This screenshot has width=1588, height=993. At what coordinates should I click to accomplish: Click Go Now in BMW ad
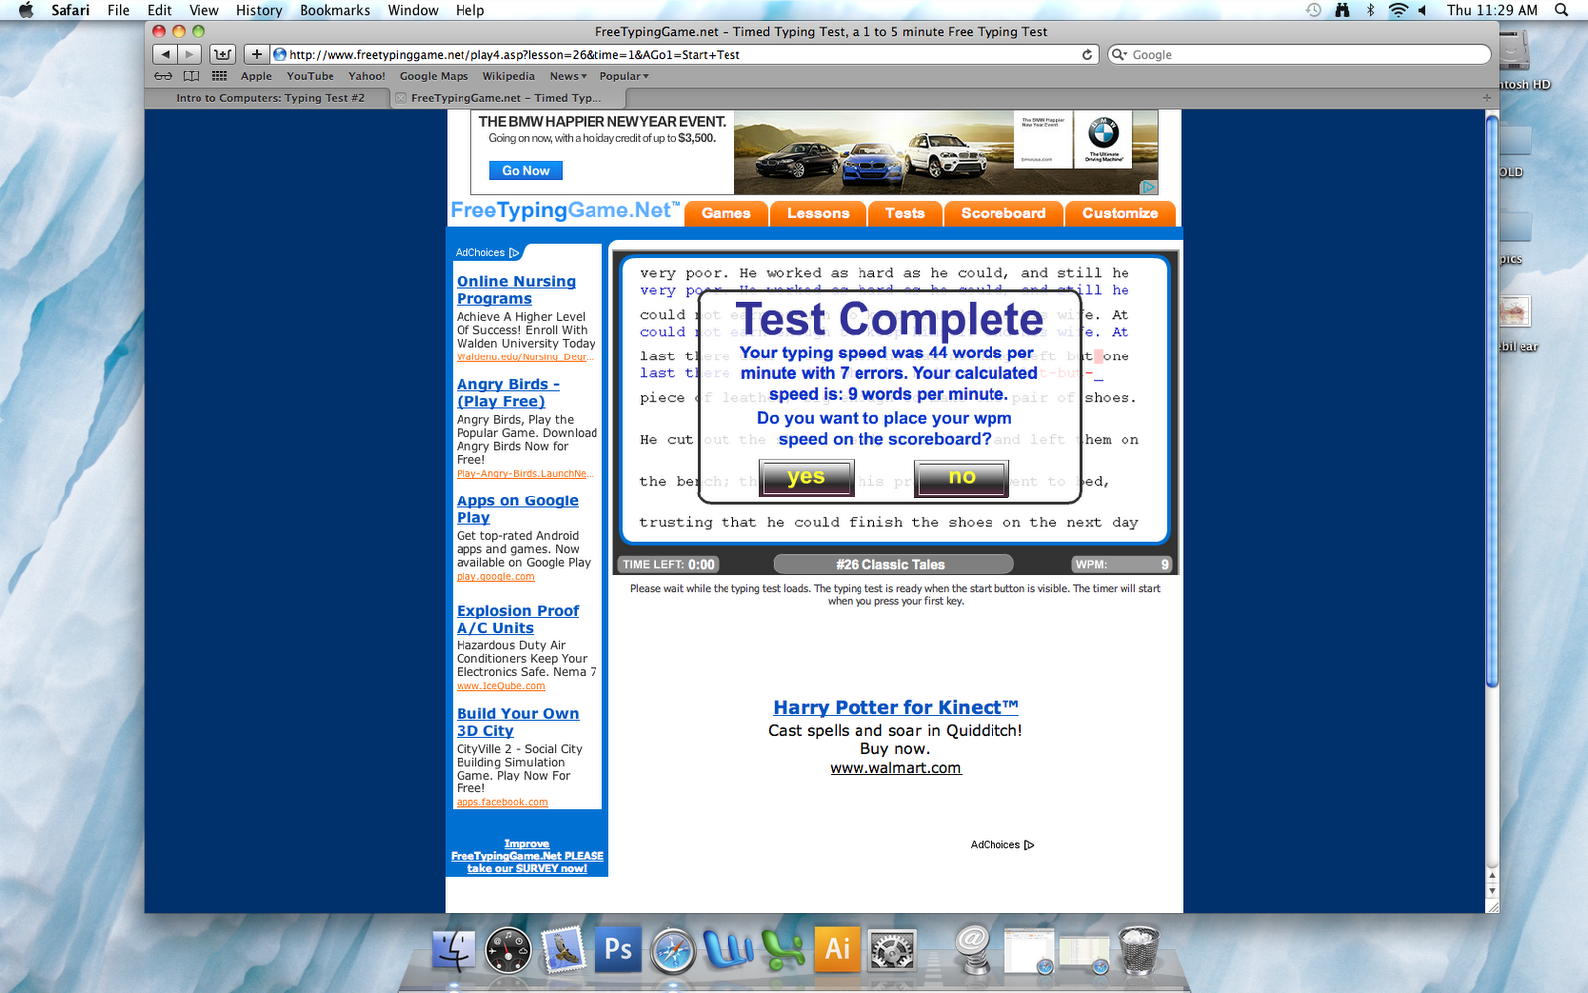(525, 171)
